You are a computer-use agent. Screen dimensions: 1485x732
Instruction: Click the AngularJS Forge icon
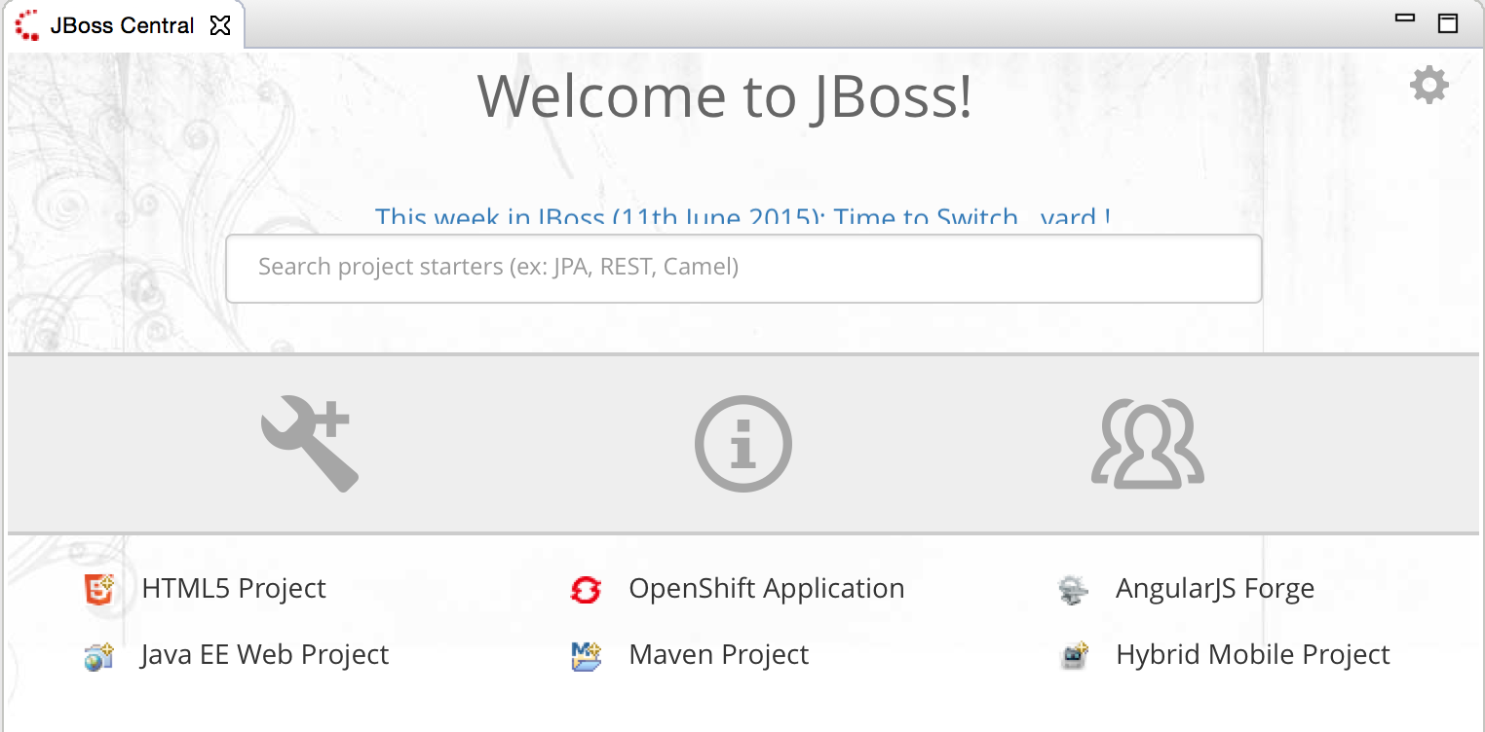click(x=1073, y=590)
